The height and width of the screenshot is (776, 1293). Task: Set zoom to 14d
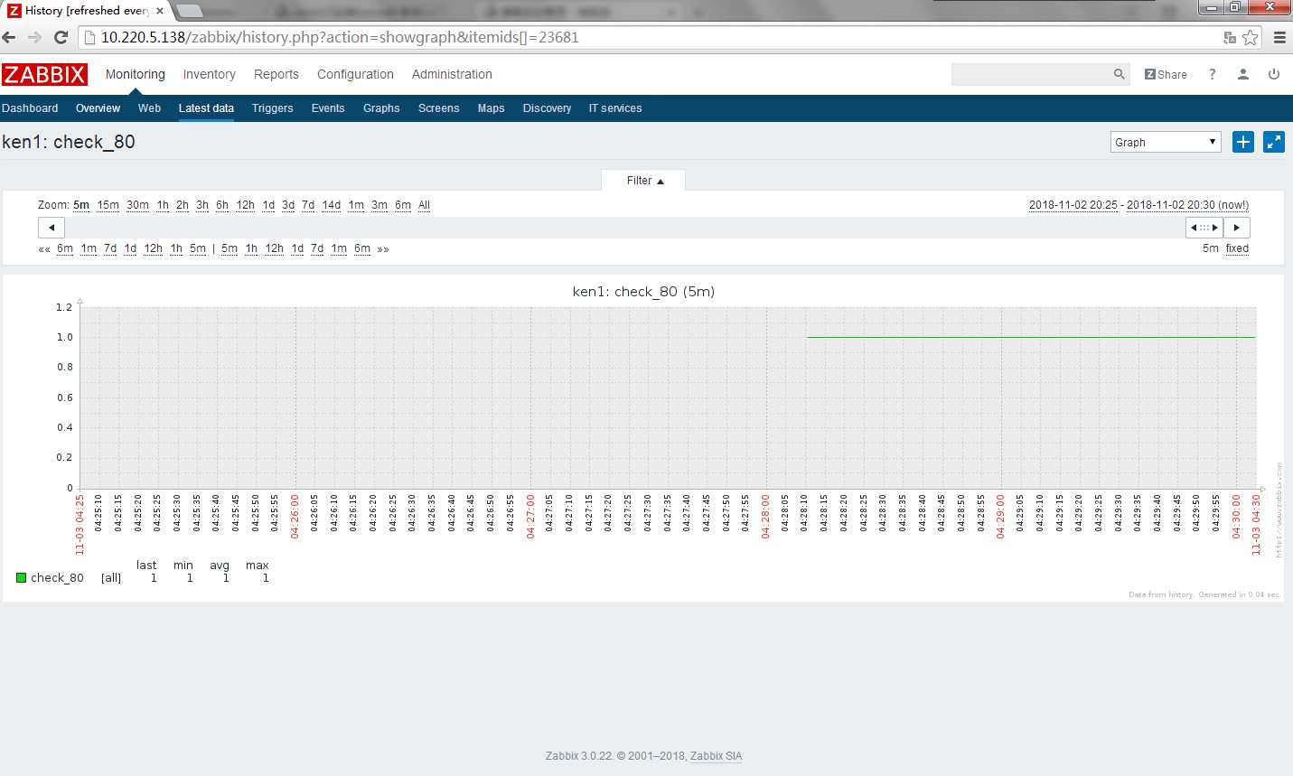coord(332,205)
